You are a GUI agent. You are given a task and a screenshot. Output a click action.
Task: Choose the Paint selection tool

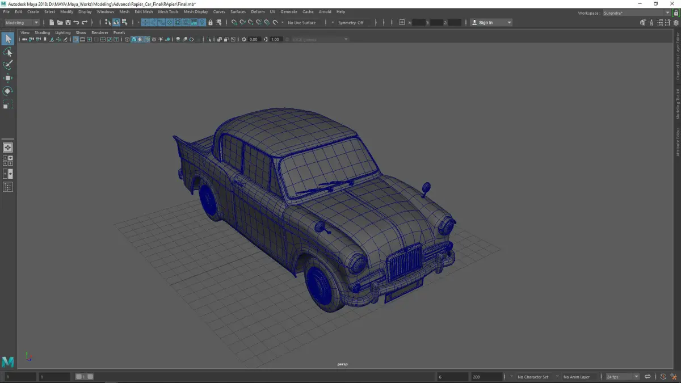8,65
